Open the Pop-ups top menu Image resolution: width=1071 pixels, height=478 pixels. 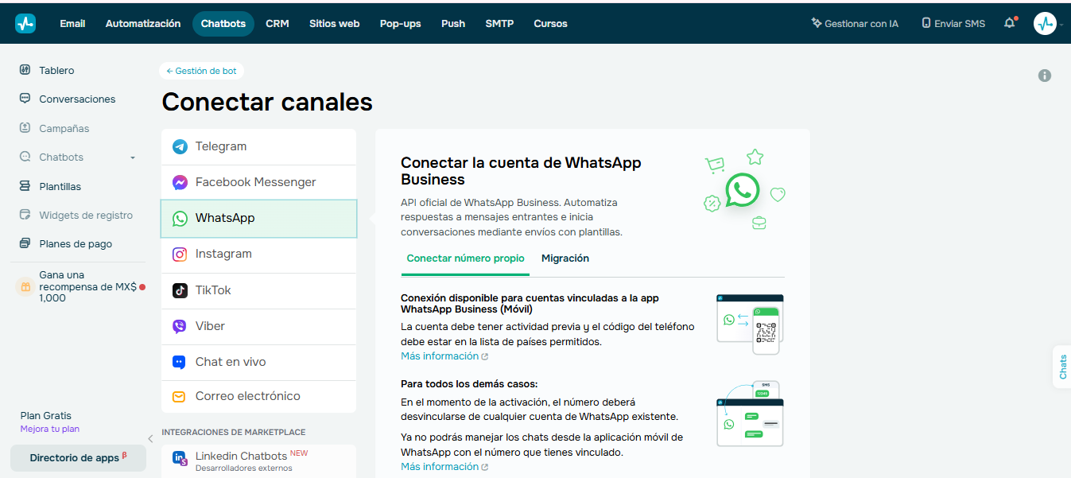(x=401, y=23)
